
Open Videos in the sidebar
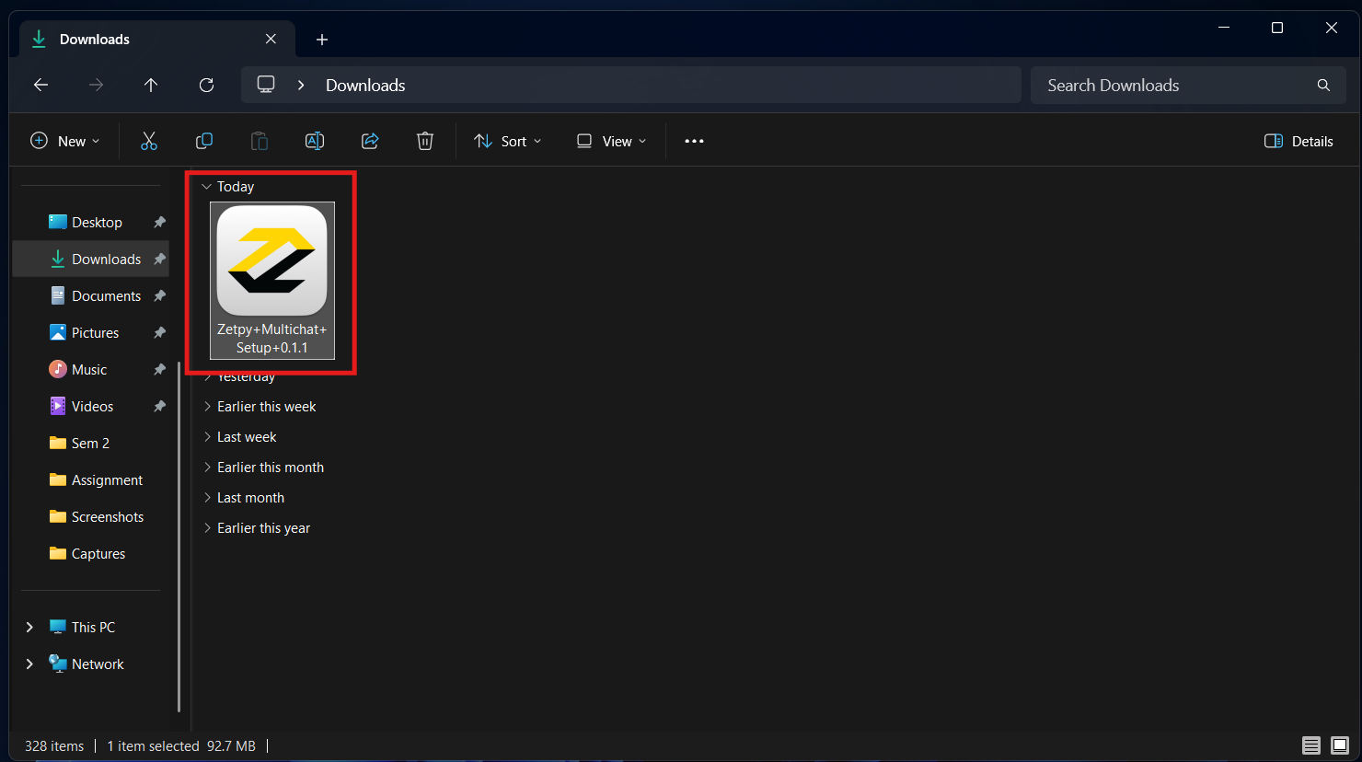[x=90, y=406]
